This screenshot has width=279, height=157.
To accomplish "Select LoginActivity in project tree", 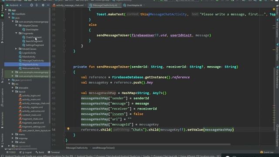I will (x=27, y=53).
